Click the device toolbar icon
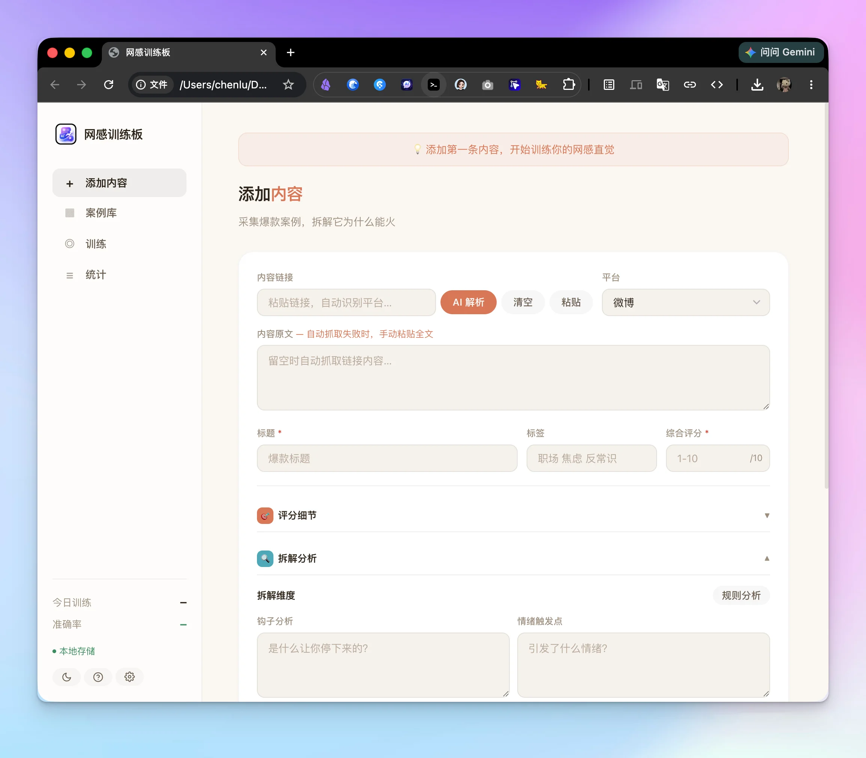Screen dimensions: 866x758 point(636,85)
